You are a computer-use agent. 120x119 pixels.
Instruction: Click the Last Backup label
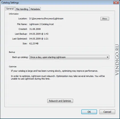pyautogui.click(x=21, y=34)
